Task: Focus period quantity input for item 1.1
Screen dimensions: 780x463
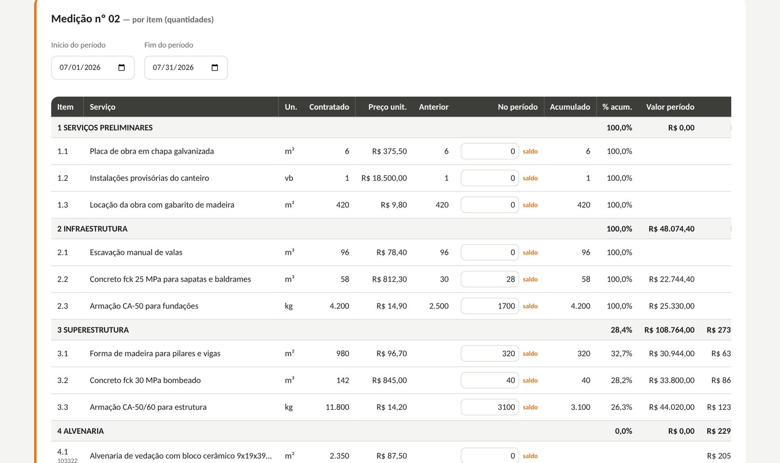Action: coord(489,151)
